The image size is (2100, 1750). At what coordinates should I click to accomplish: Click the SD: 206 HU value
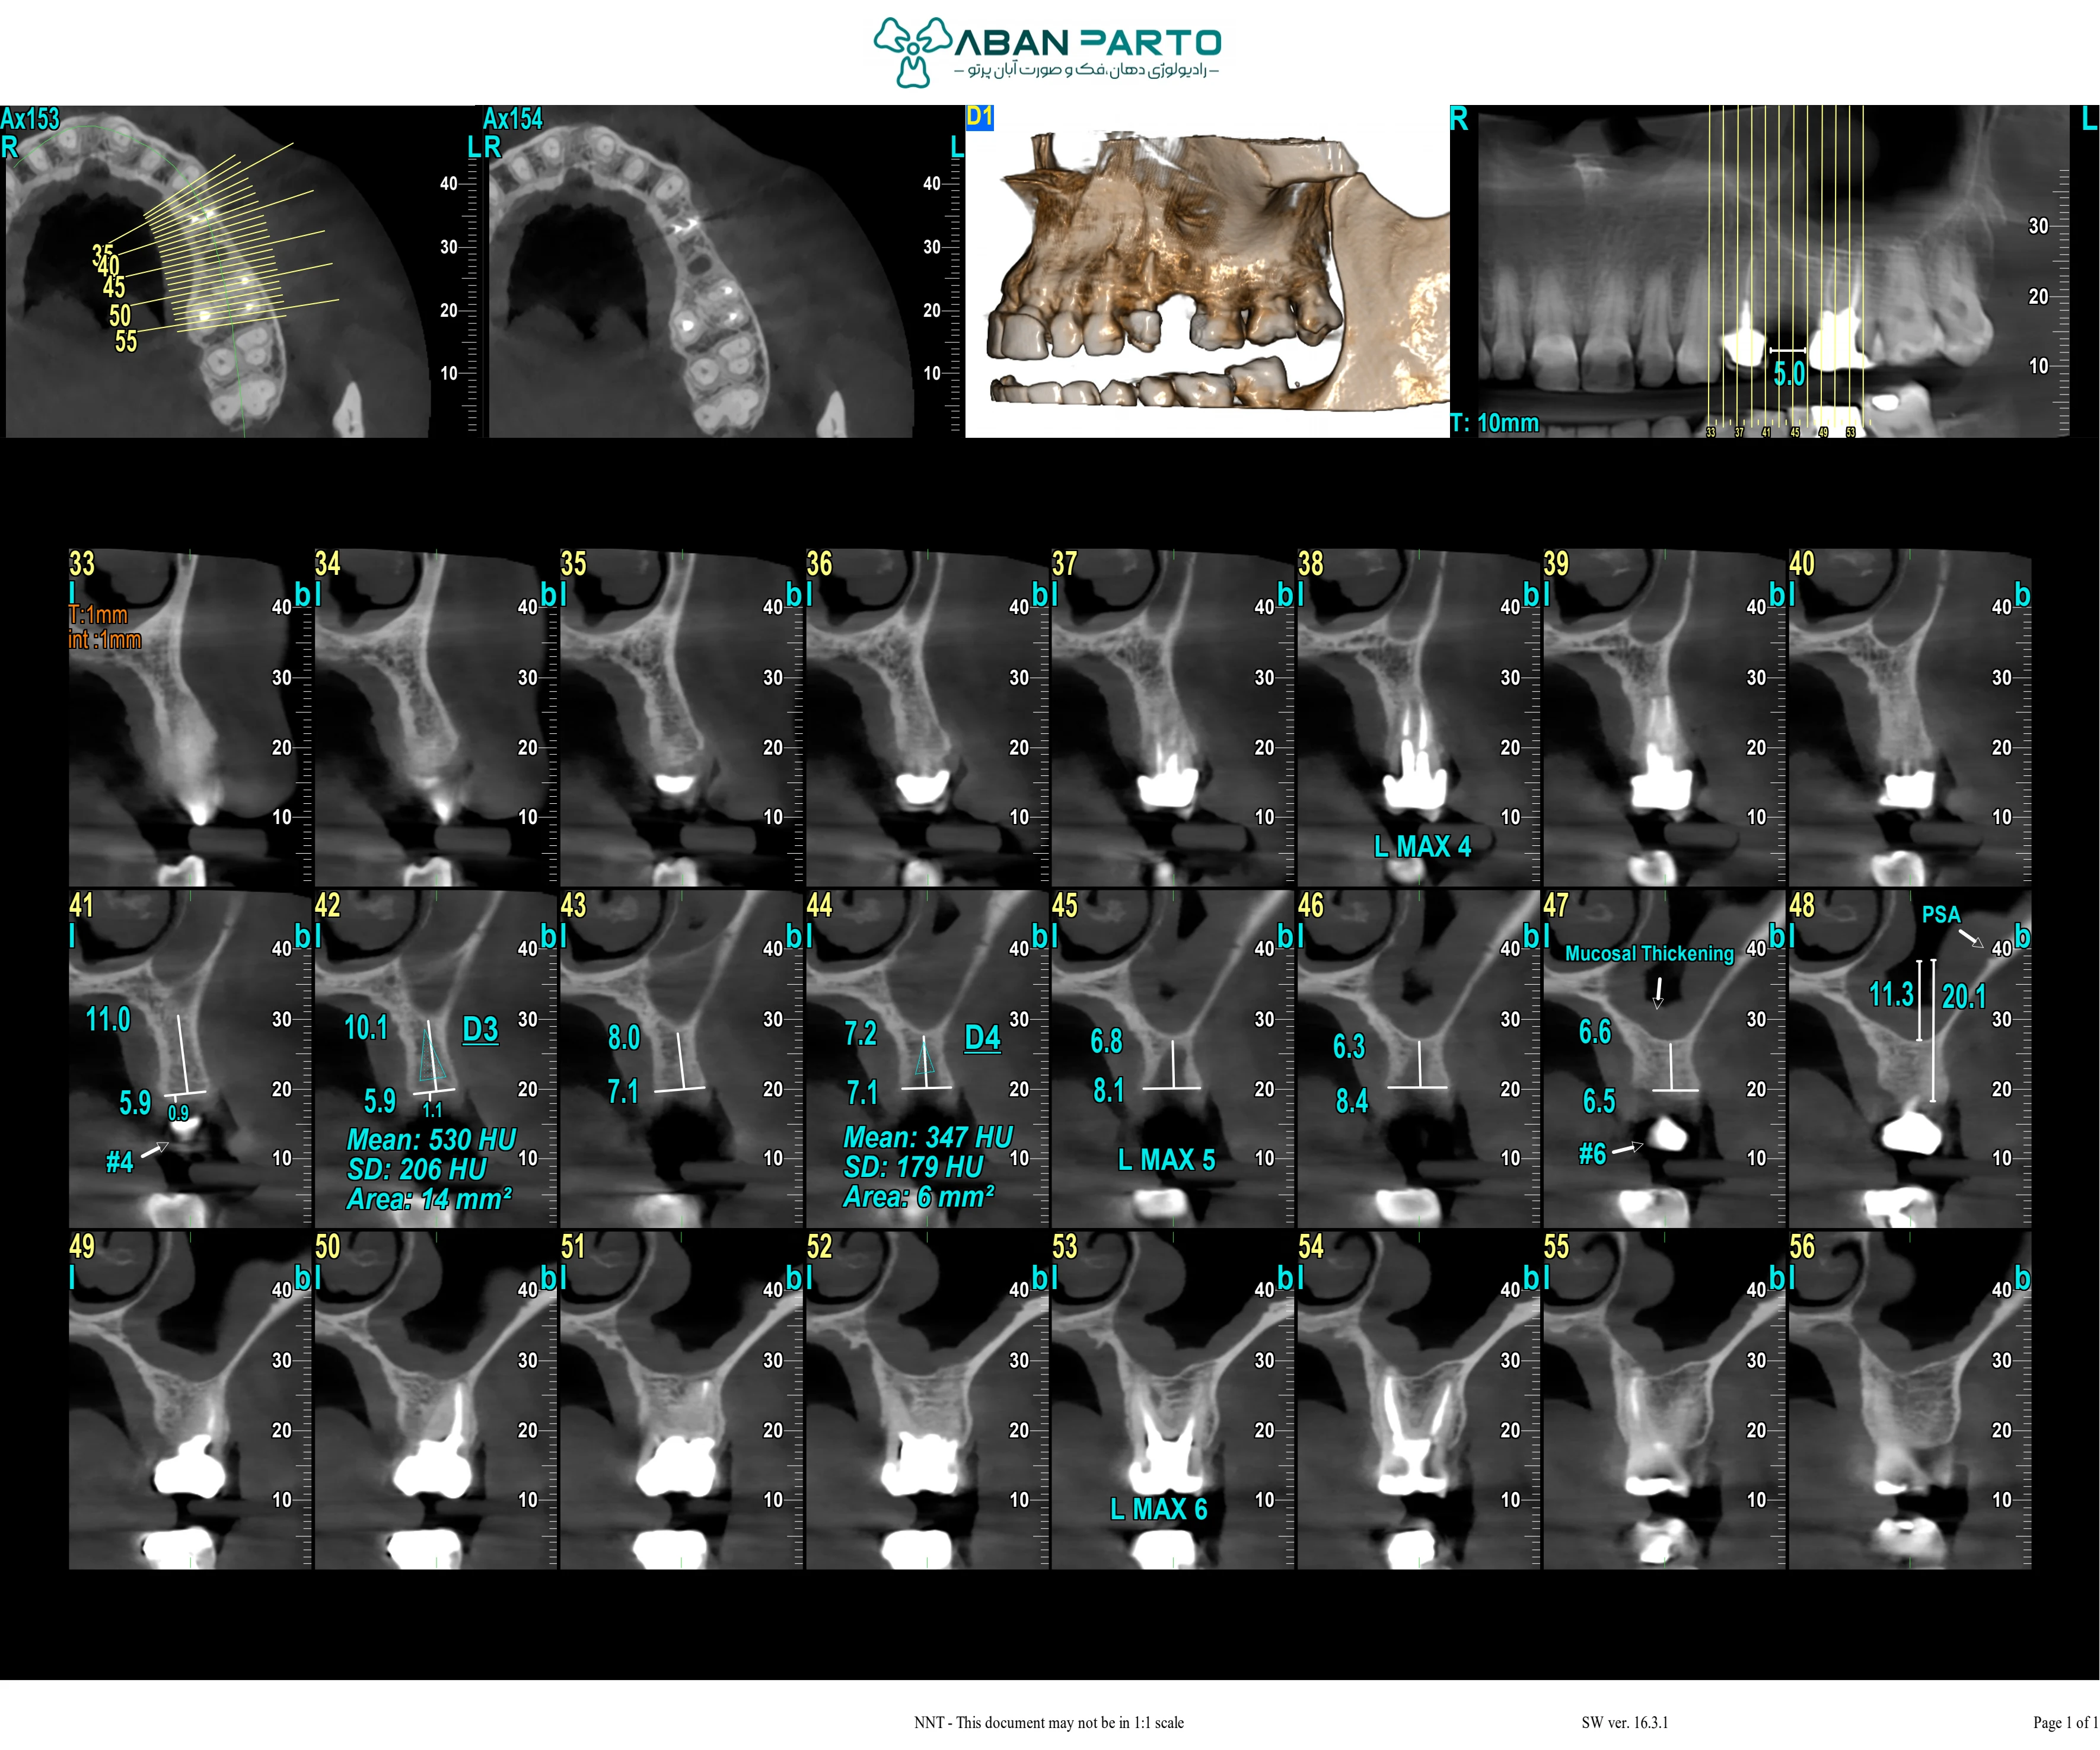(416, 1169)
